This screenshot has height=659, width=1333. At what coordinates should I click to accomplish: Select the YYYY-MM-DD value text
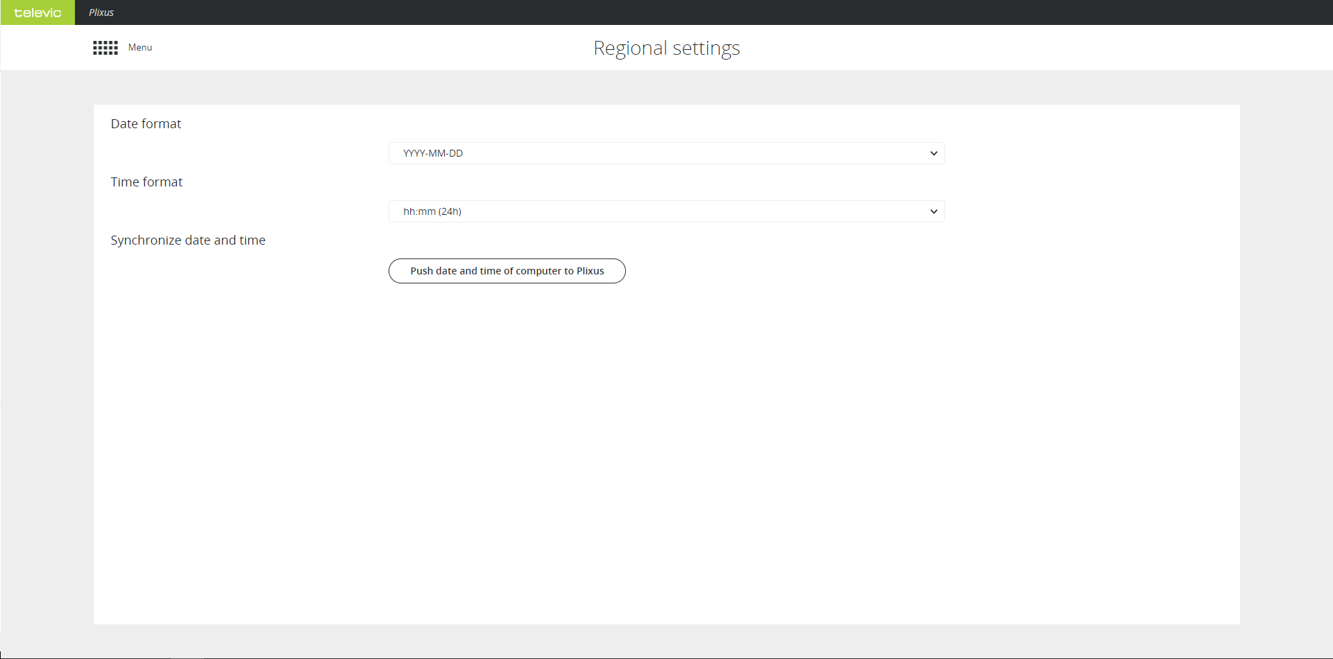[x=433, y=153]
